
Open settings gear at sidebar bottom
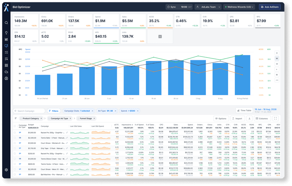click(6, 170)
